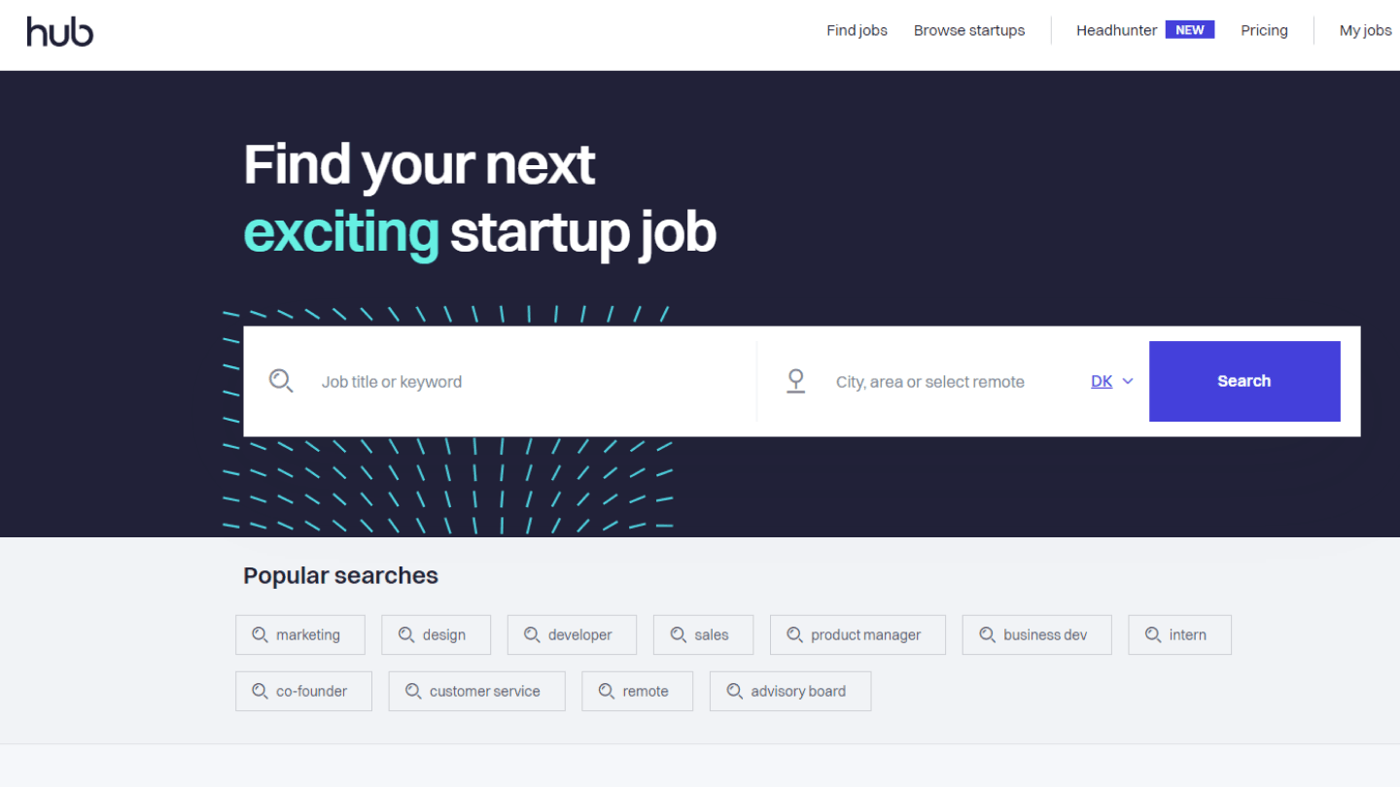
Task: Open the DK country selector dropdown
Action: 1111,381
